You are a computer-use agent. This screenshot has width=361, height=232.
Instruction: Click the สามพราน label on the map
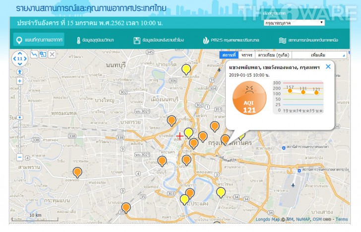click(x=29, y=167)
